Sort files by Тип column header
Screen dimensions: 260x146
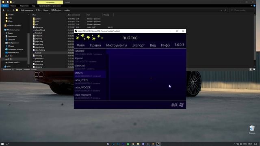(89, 15)
